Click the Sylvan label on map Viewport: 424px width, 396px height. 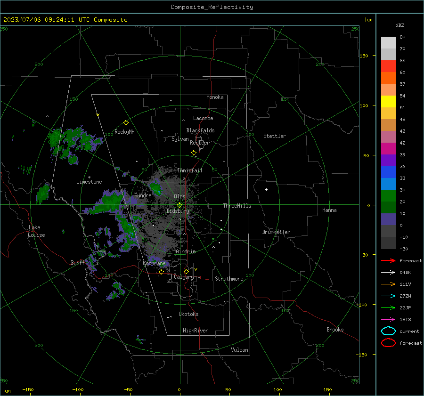tap(180, 139)
